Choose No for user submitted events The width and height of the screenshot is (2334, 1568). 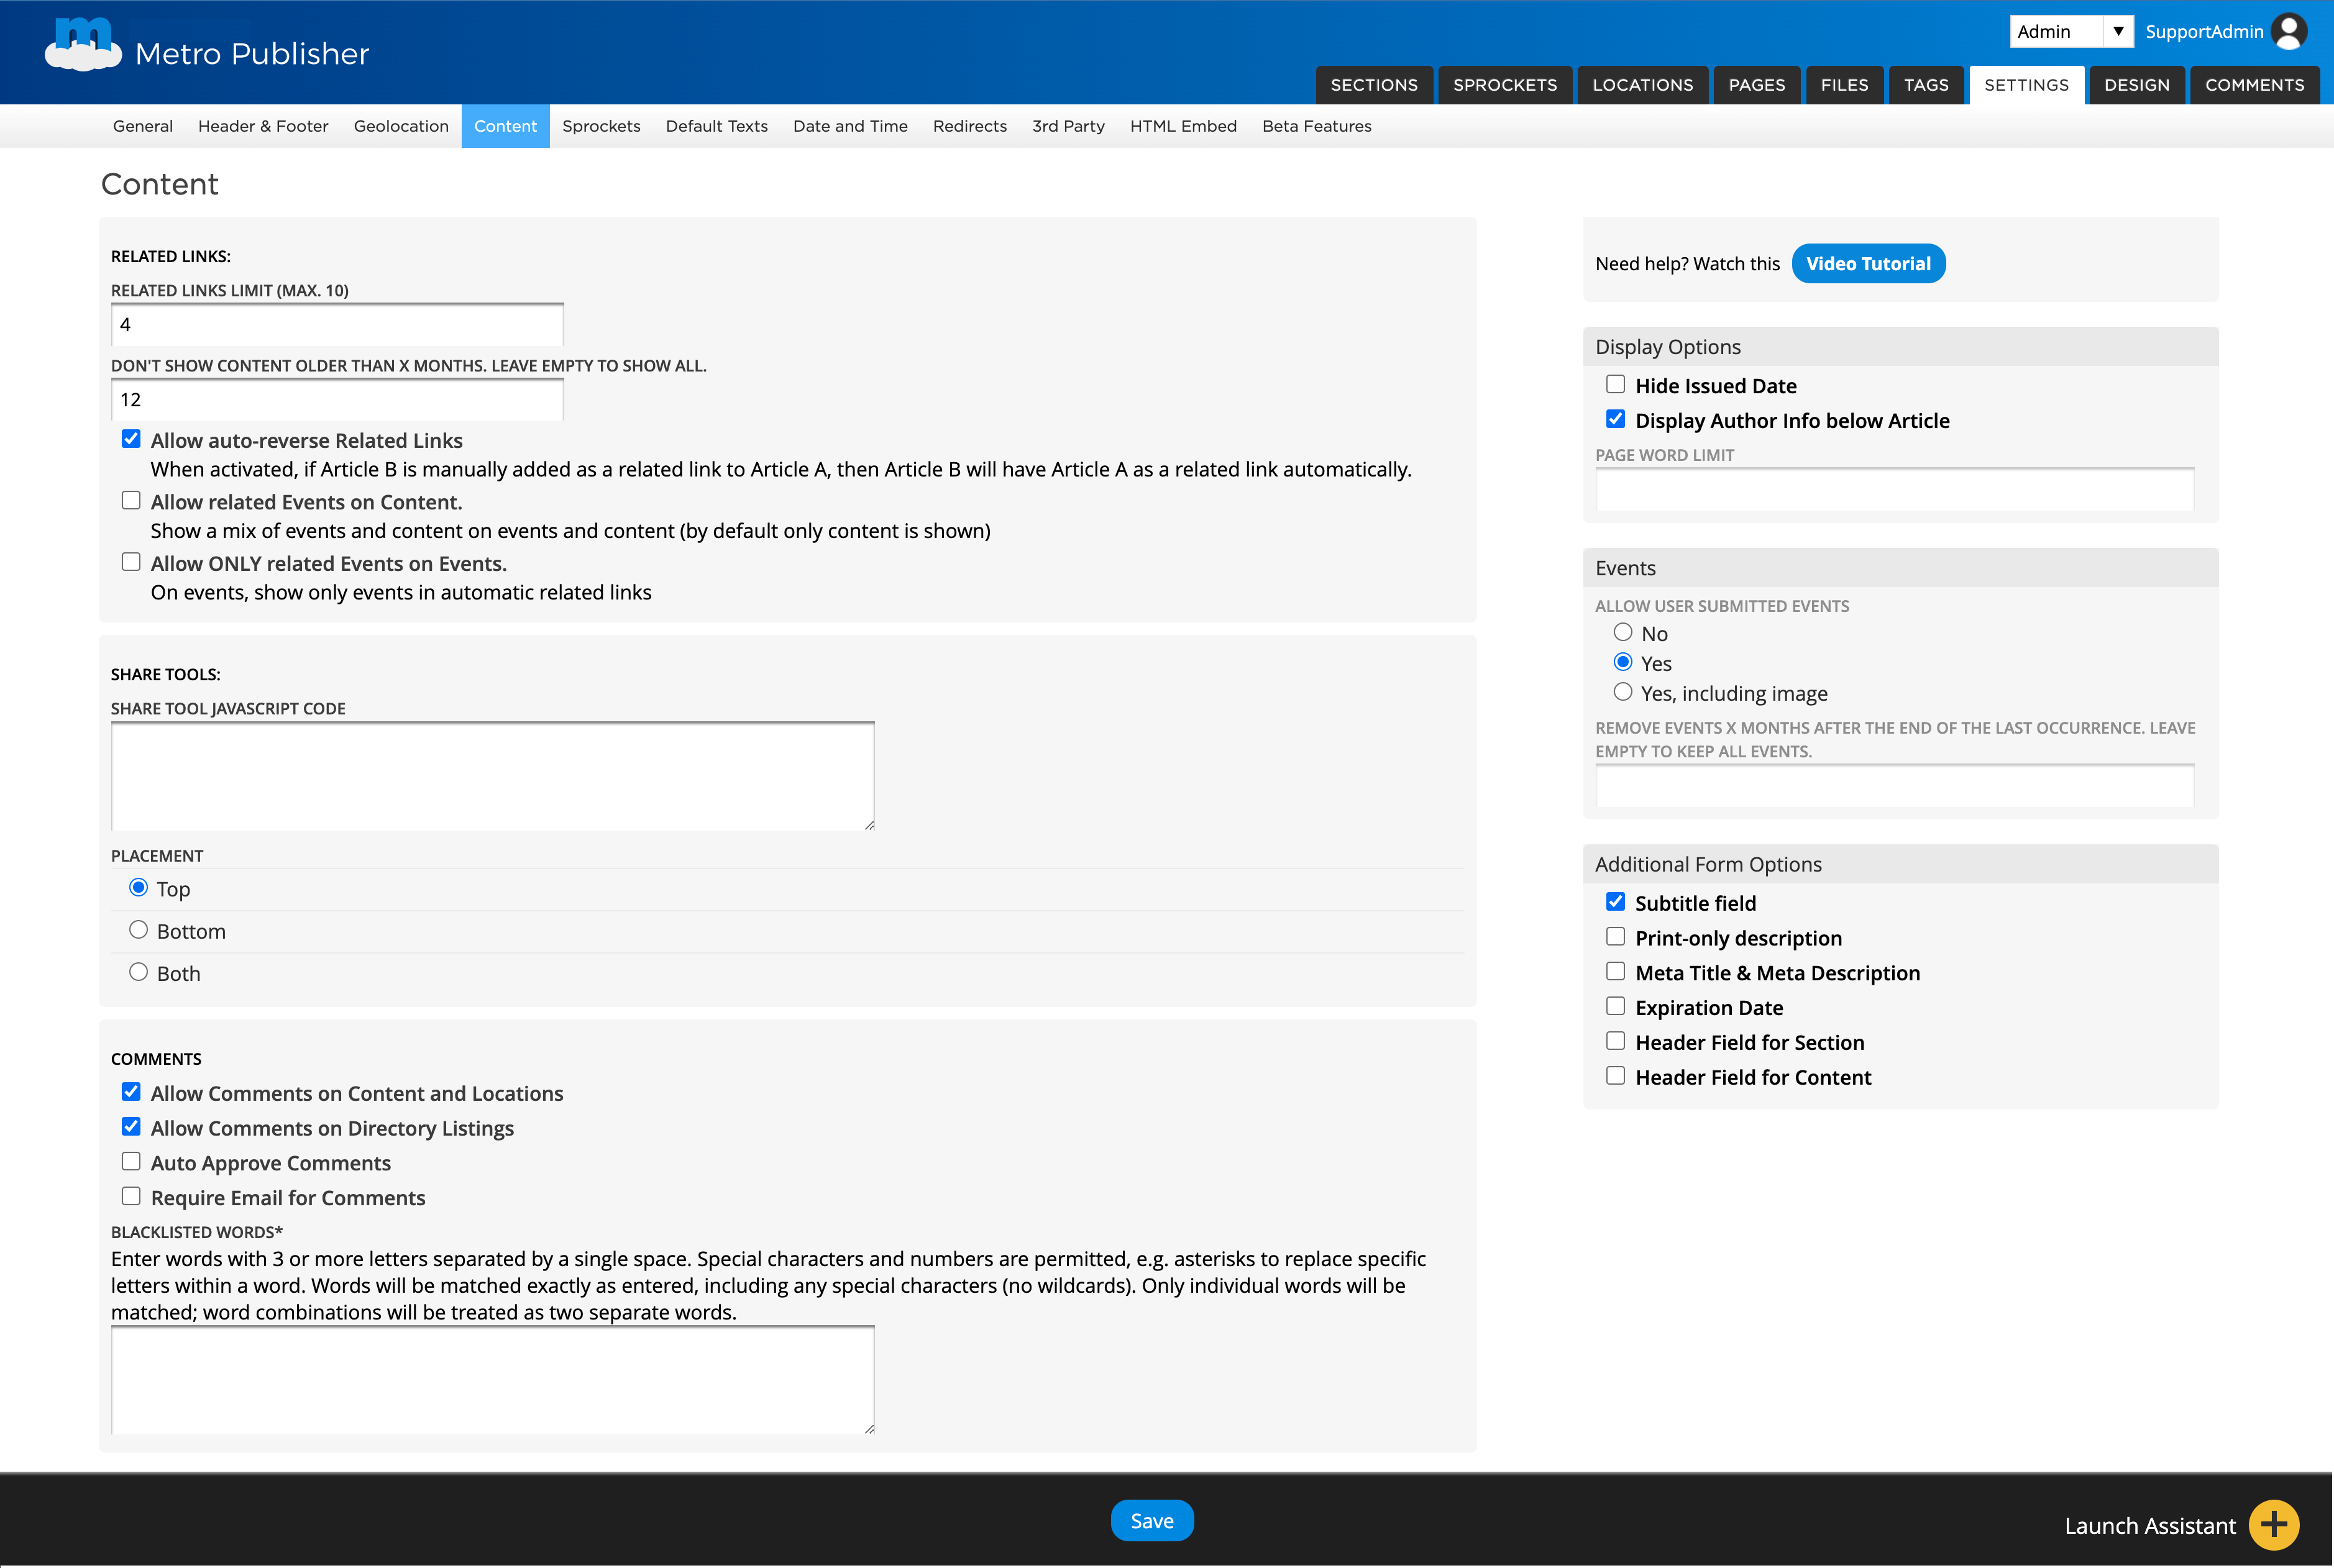1622,632
